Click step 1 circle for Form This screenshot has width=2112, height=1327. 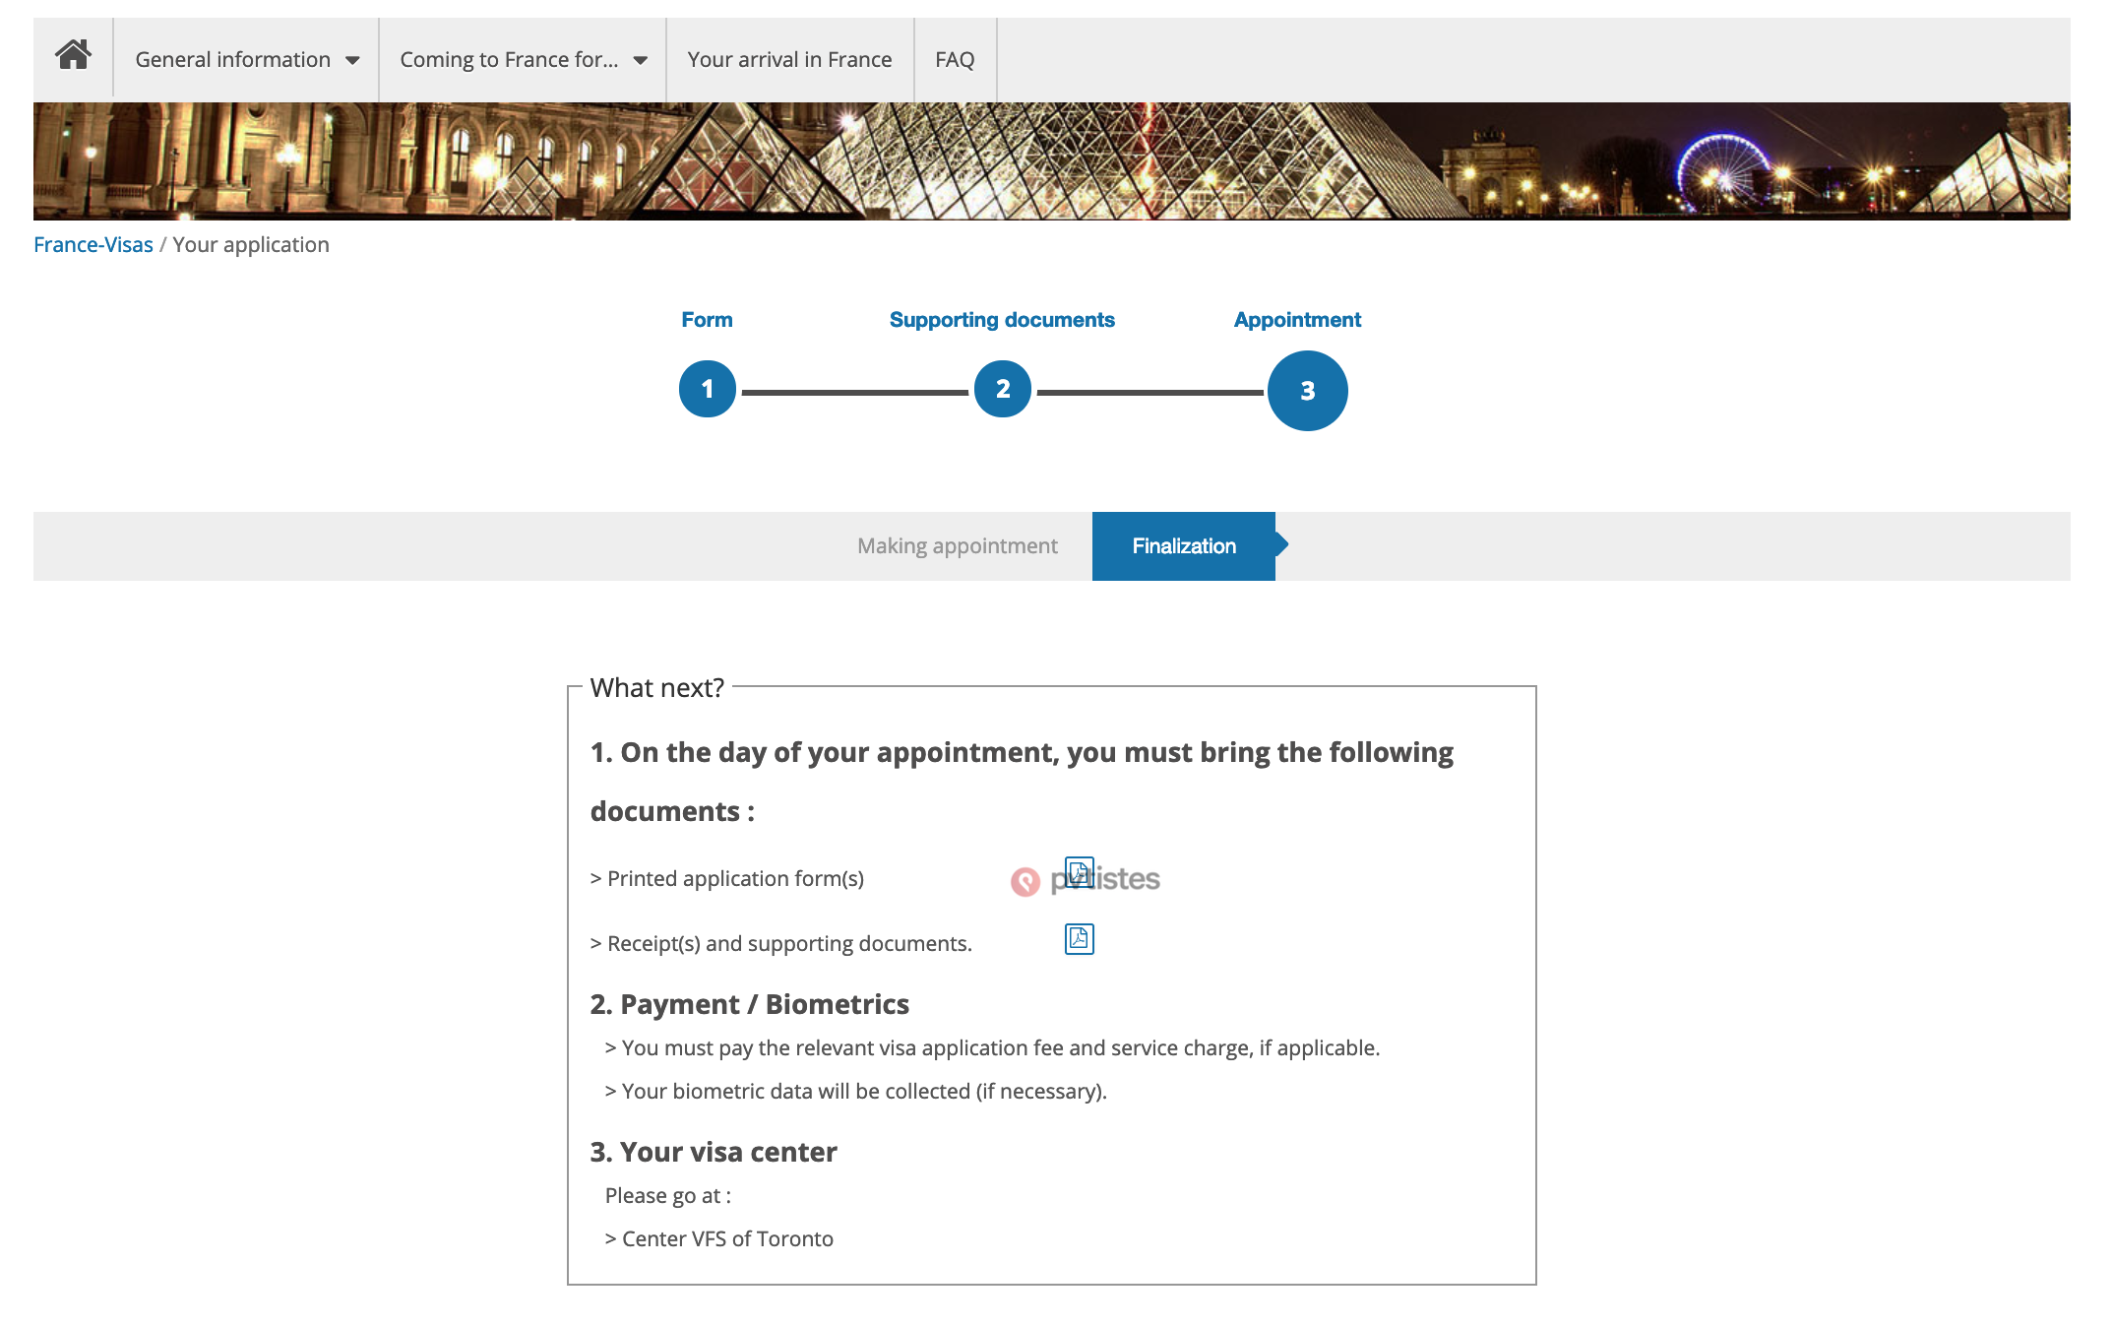click(x=707, y=390)
